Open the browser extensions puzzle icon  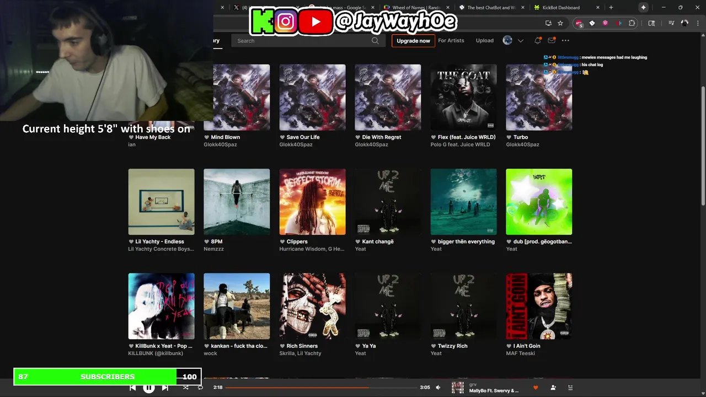tap(632, 23)
